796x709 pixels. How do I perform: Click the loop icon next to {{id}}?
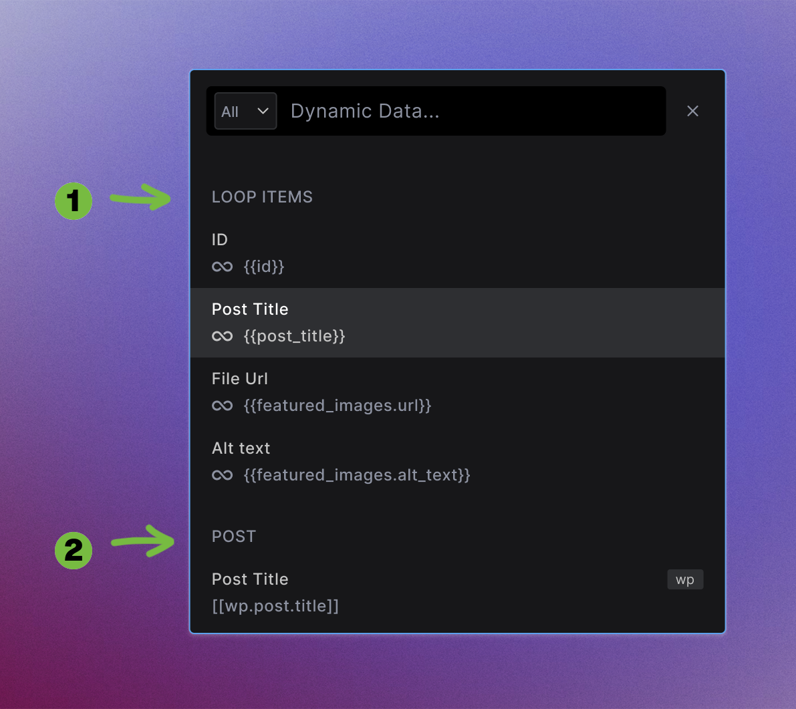222,267
